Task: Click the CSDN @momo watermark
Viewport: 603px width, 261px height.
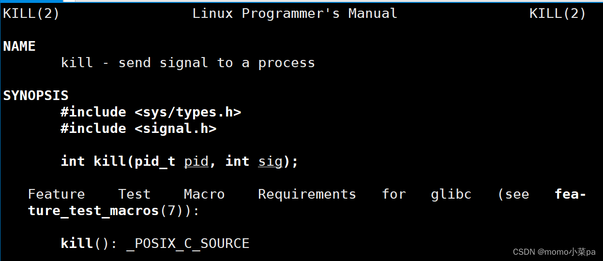Action: coord(554,252)
